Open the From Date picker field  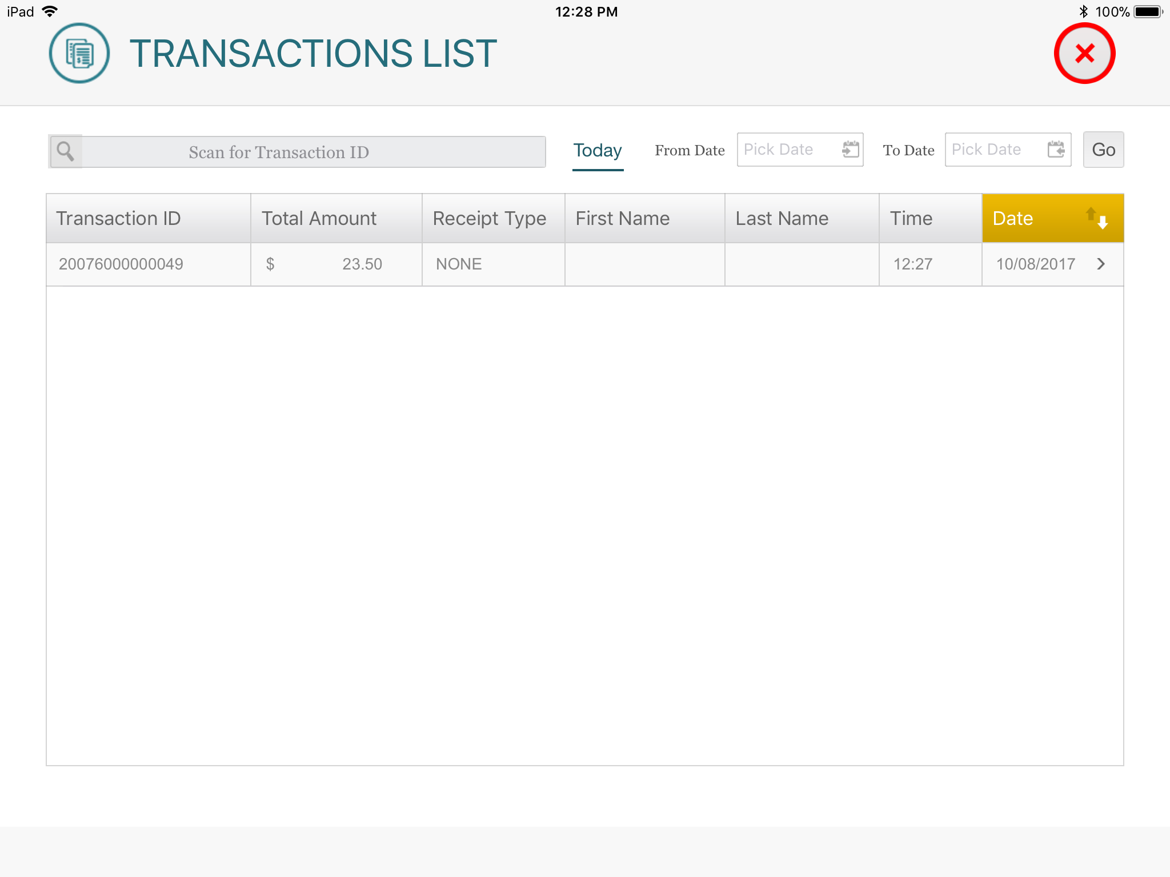(x=788, y=150)
